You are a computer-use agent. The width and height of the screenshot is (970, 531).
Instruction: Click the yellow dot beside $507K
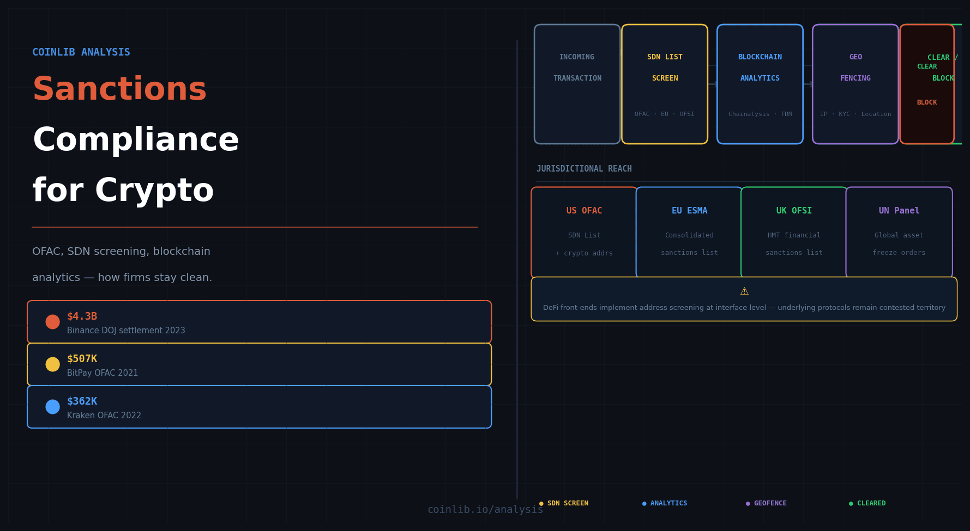point(52,364)
